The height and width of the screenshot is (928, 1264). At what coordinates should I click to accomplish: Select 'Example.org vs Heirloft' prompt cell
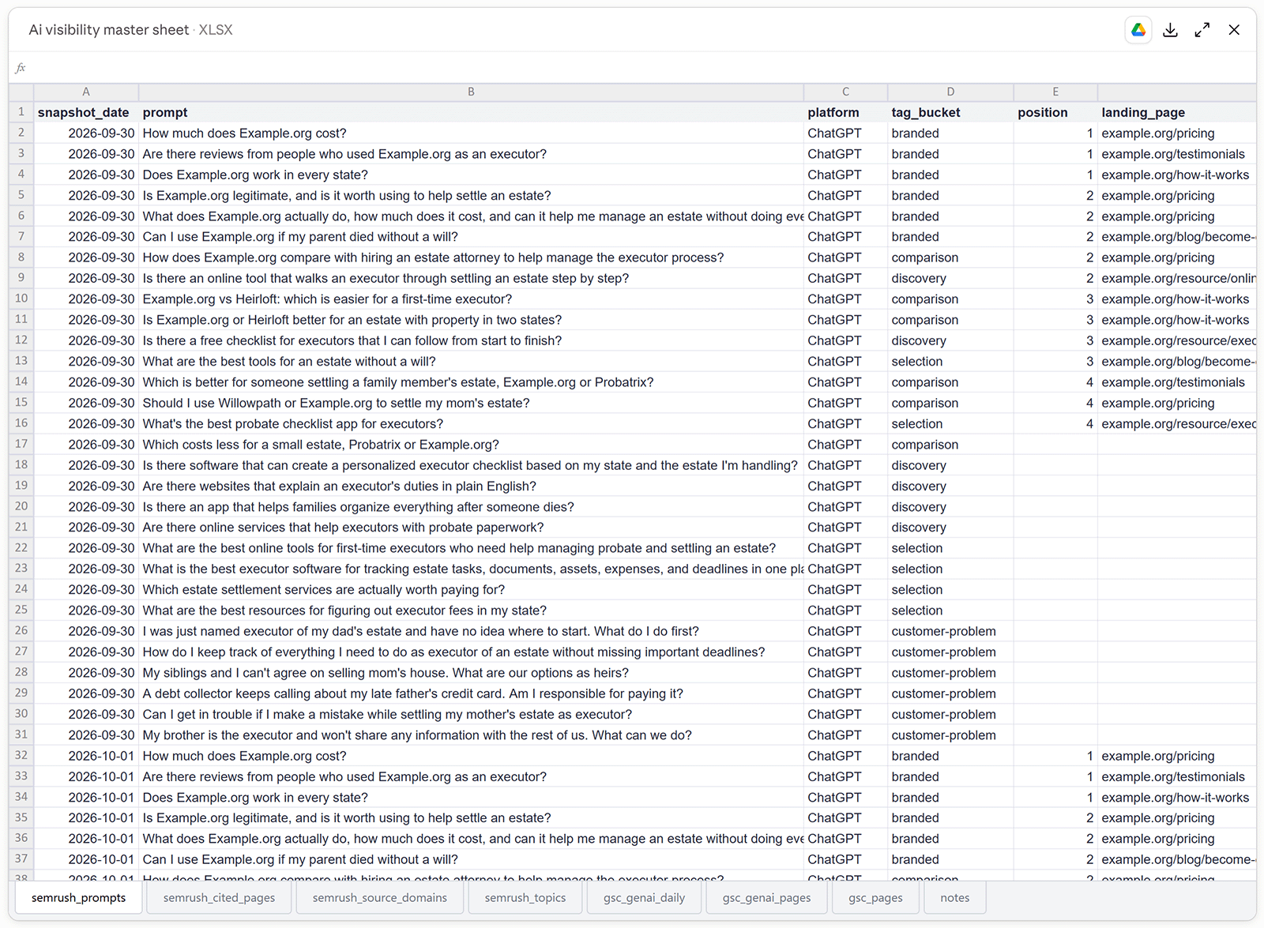[x=471, y=299]
